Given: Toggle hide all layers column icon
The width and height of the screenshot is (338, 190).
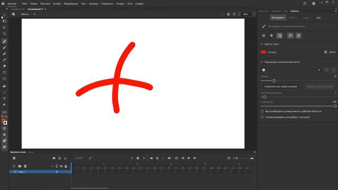Looking at the screenshot, I should point(61,166).
